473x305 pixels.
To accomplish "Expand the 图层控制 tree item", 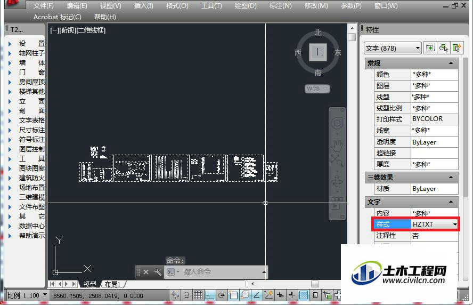I will [x=10, y=149].
